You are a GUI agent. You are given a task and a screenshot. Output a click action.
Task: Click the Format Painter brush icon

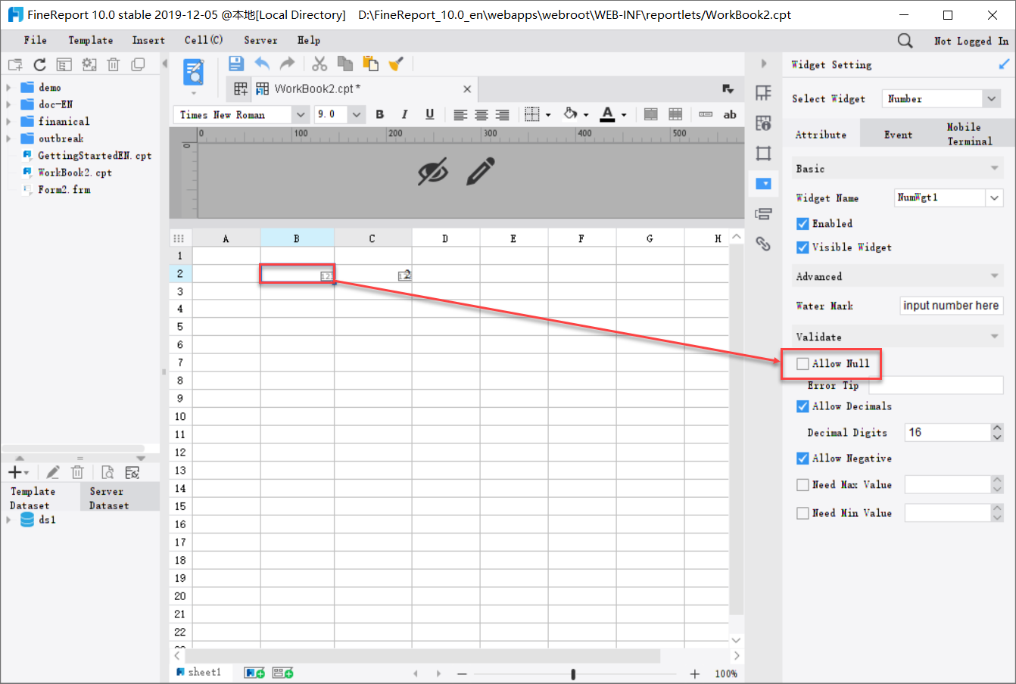pos(396,64)
